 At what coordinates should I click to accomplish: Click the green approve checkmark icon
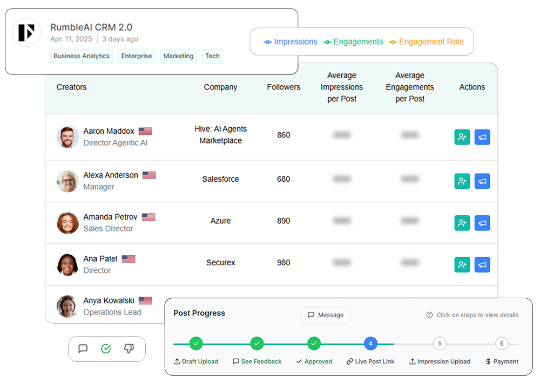tap(106, 348)
